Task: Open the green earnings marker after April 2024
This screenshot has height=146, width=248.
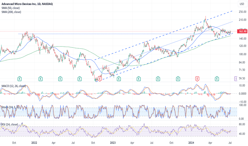Action: click(217, 79)
